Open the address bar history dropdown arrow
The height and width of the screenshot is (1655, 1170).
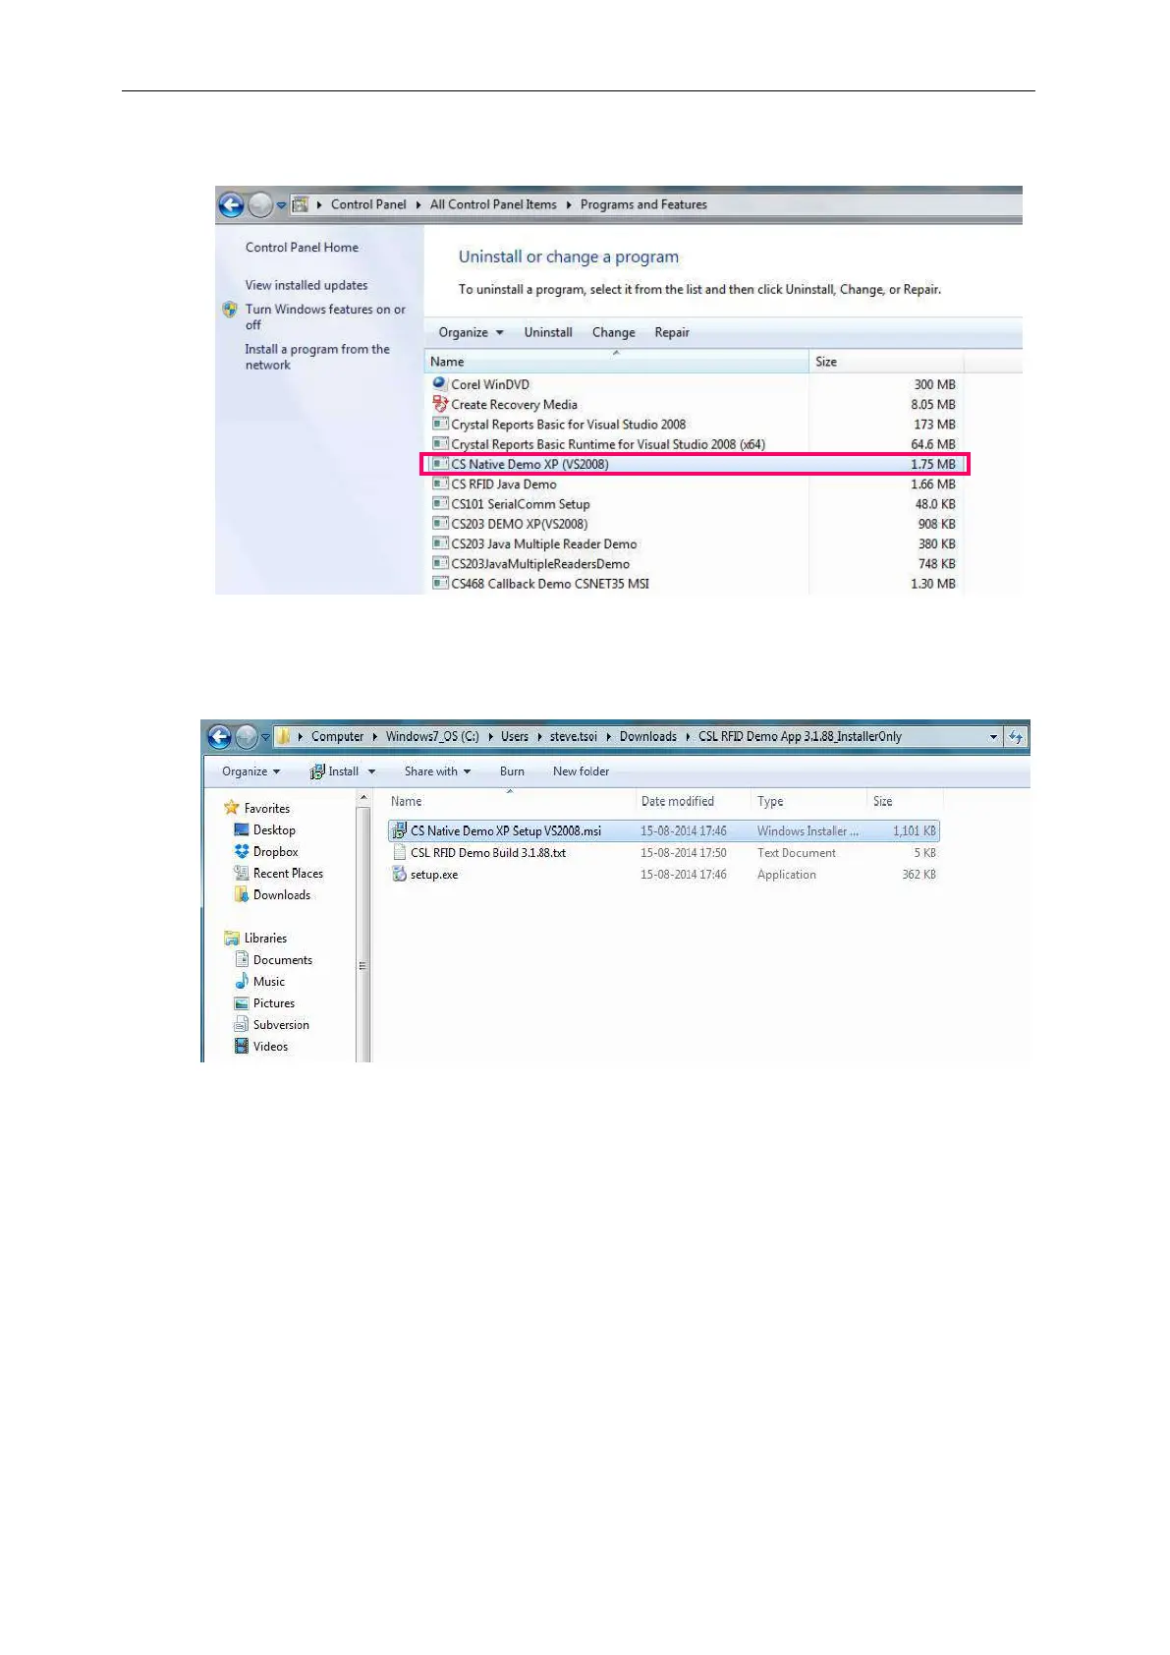(x=994, y=736)
